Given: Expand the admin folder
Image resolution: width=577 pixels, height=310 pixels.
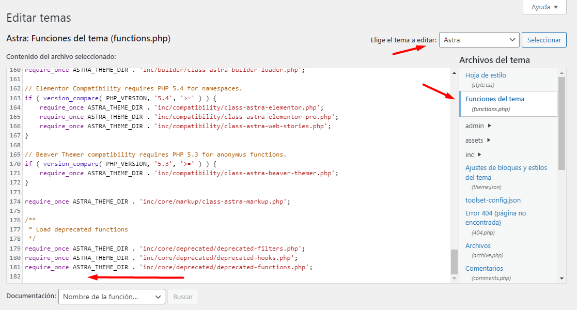Looking at the screenshot, I should (x=478, y=126).
